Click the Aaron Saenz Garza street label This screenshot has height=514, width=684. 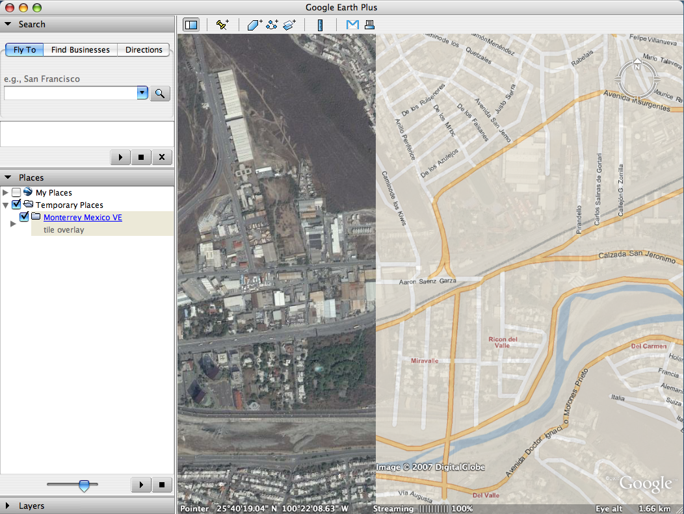click(x=428, y=281)
